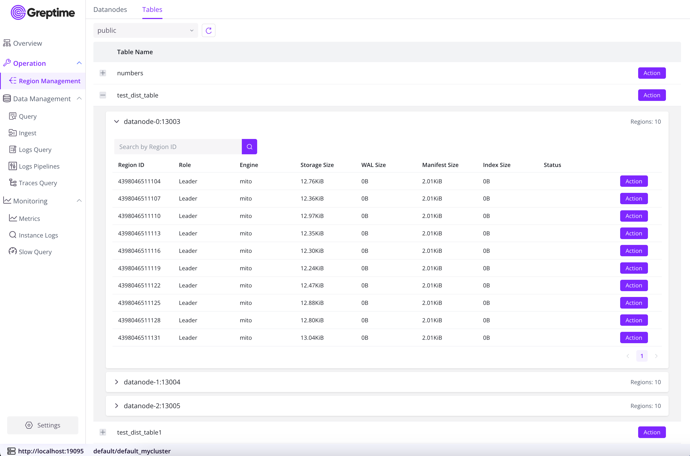This screenshot has height=456, width=690.
Task: Collapse the test_dist_table row
Action: (103, 95)
